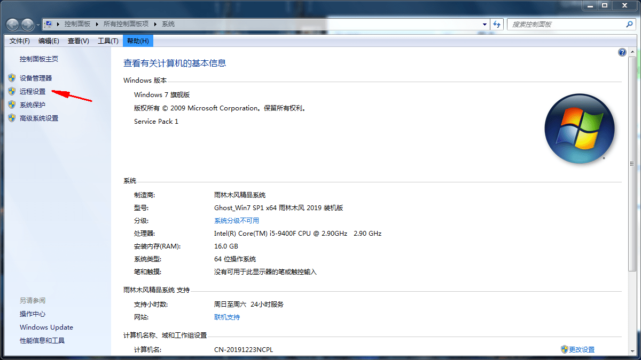
Task: Open 高级系统设置 from the sidebar
Action: [39, 118]
